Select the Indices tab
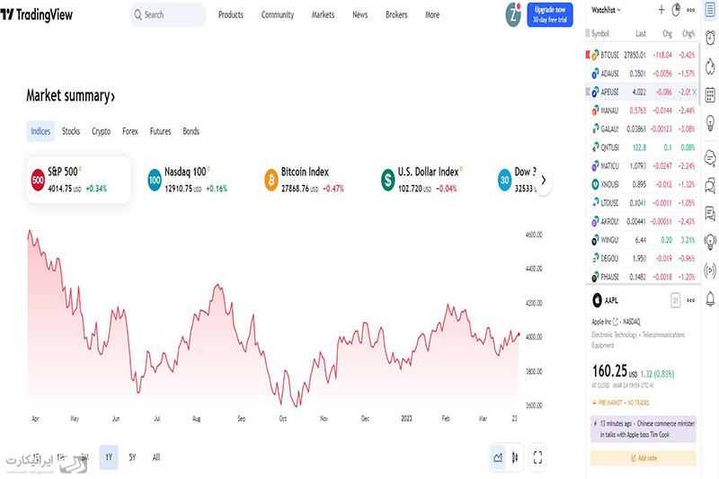Screen dimensions: 719x479 tap(40, 131)
